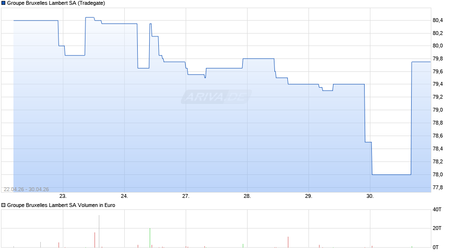Click the volume title Groupe Bruxelles Lambert SA Volumen in Euro

pos(61,205)
